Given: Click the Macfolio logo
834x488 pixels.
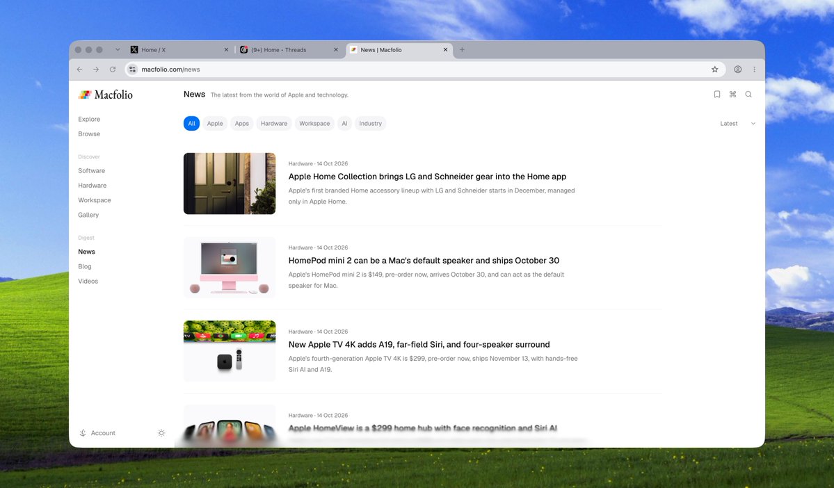Looking at the screenshot, I should 105,95.
